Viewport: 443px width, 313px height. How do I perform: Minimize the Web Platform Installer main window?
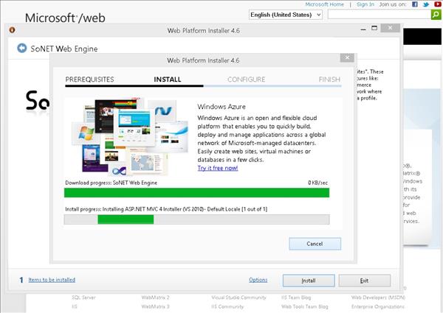click(363, 29)
